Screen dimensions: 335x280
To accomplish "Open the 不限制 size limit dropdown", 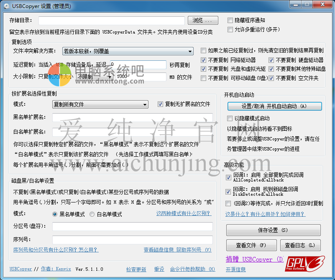I will tap(95, 77).
